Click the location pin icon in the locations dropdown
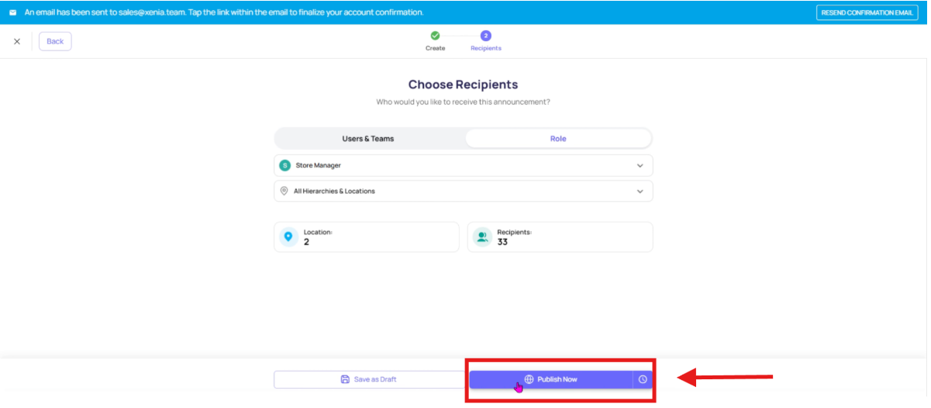Screen dimensions: 931x408 pos(284,191)
